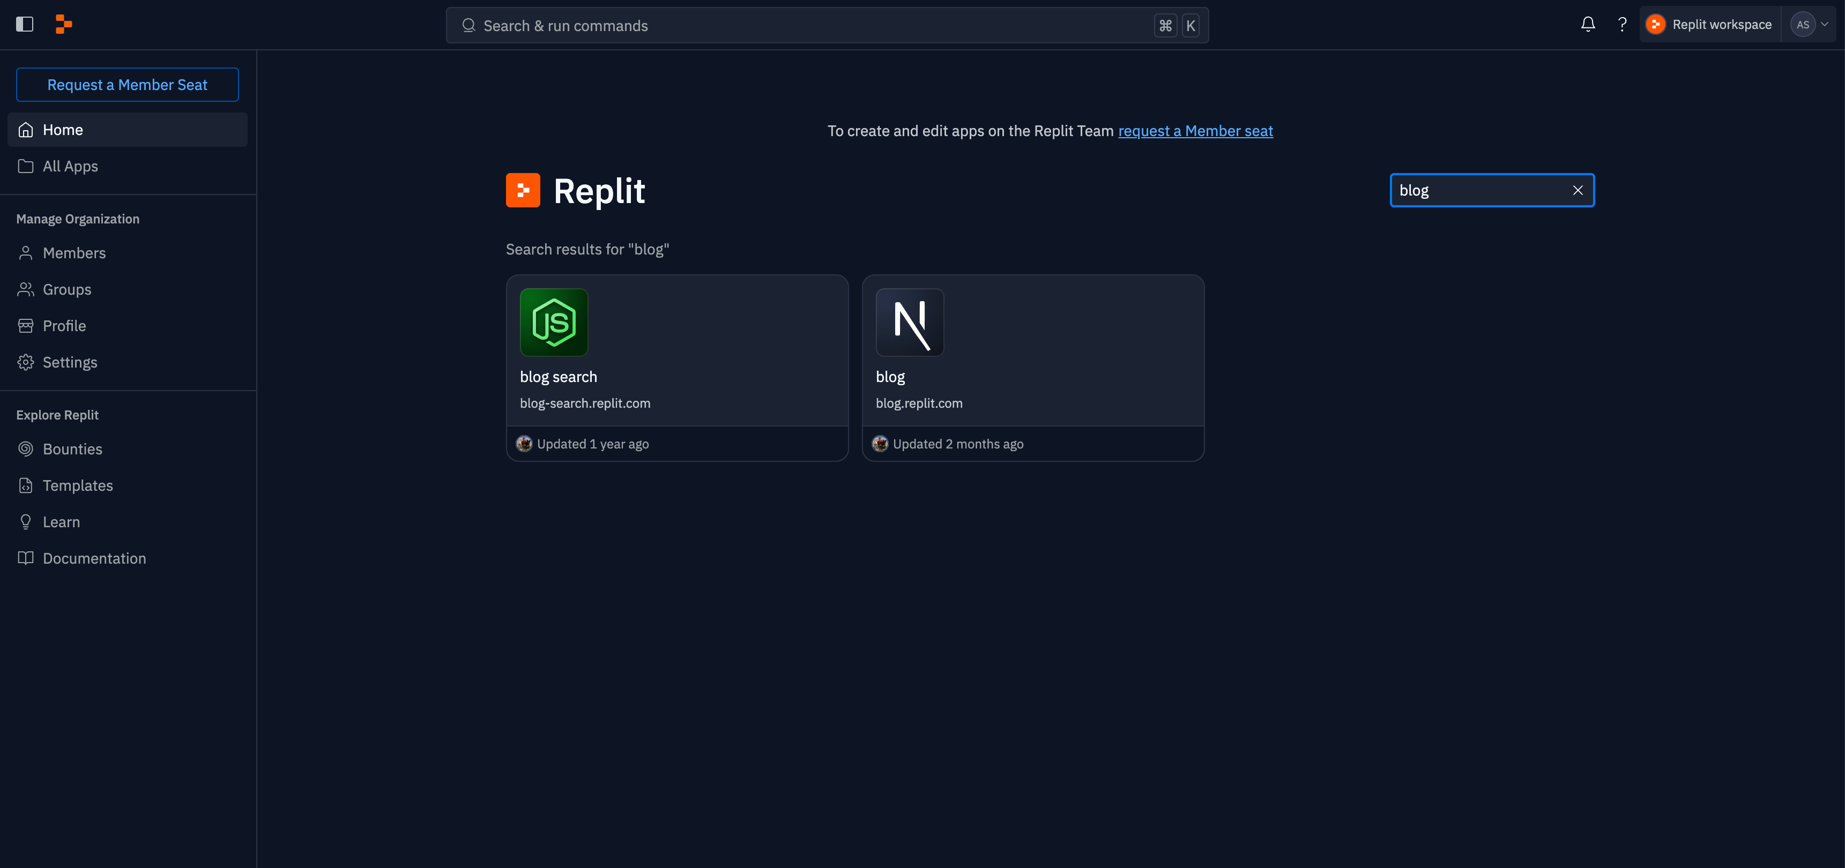Open the help question mark icon

[1622, 24]
